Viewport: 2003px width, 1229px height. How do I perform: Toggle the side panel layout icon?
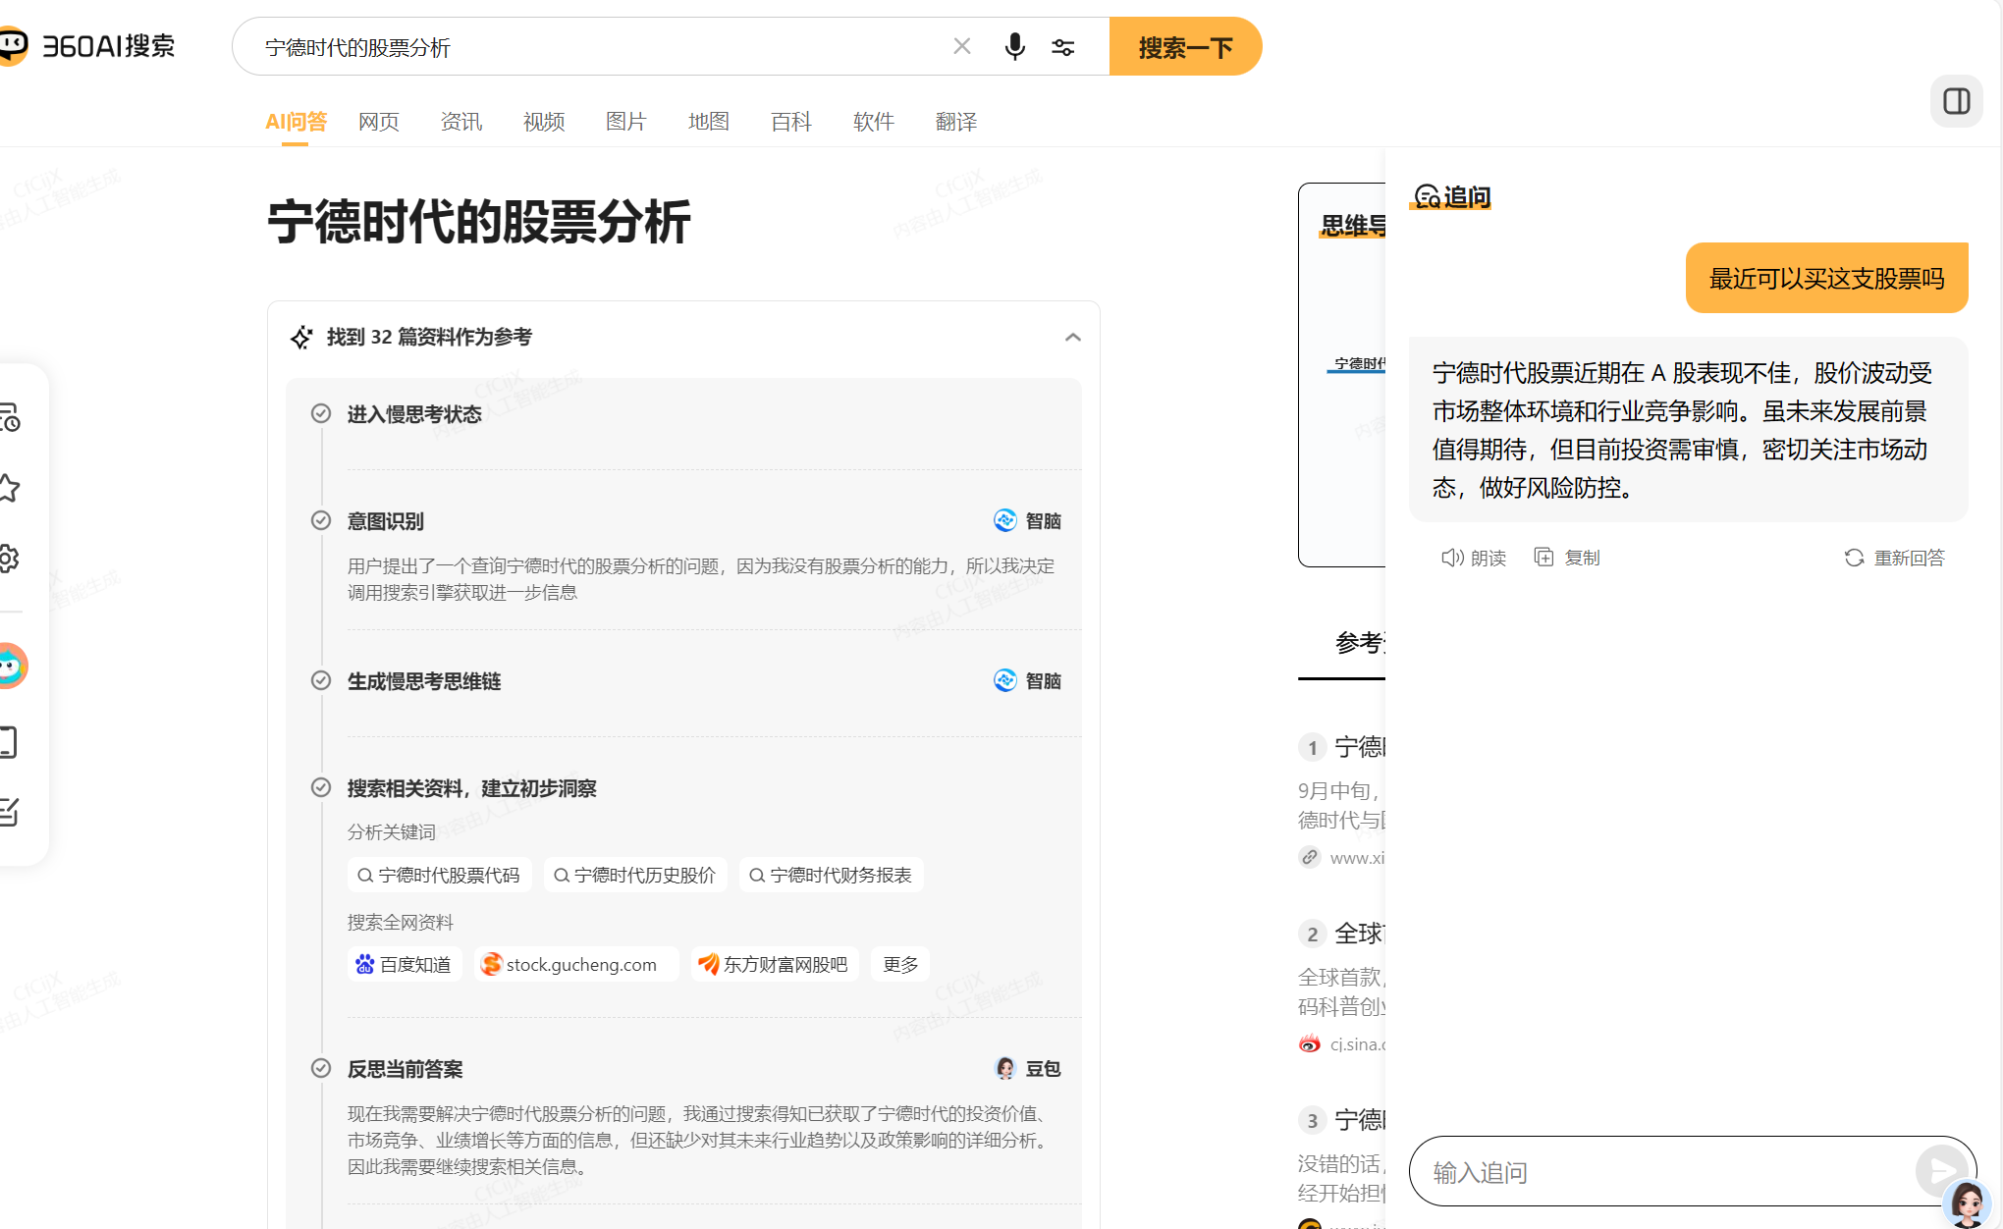click(x=1956, y=101)
